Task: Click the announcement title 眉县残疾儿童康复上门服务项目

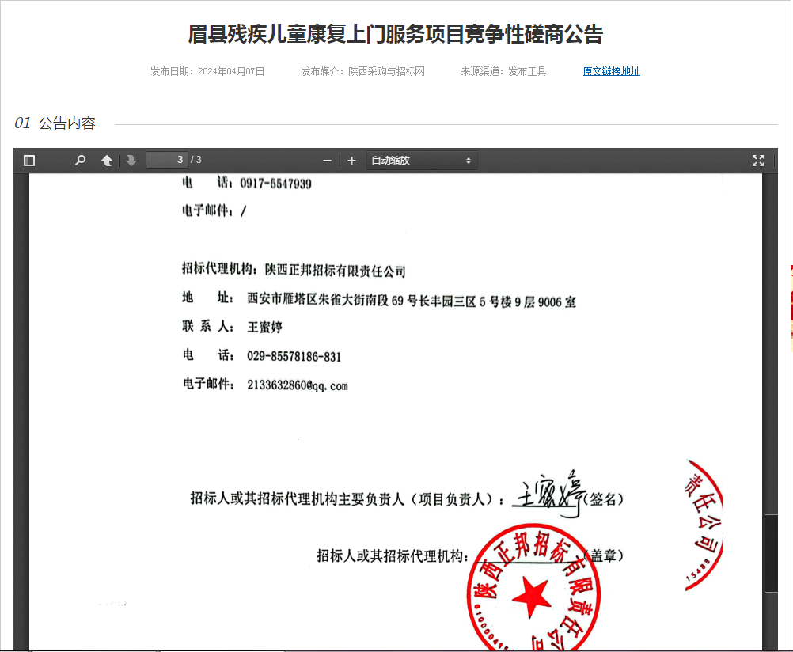Action: pos(395,34)
